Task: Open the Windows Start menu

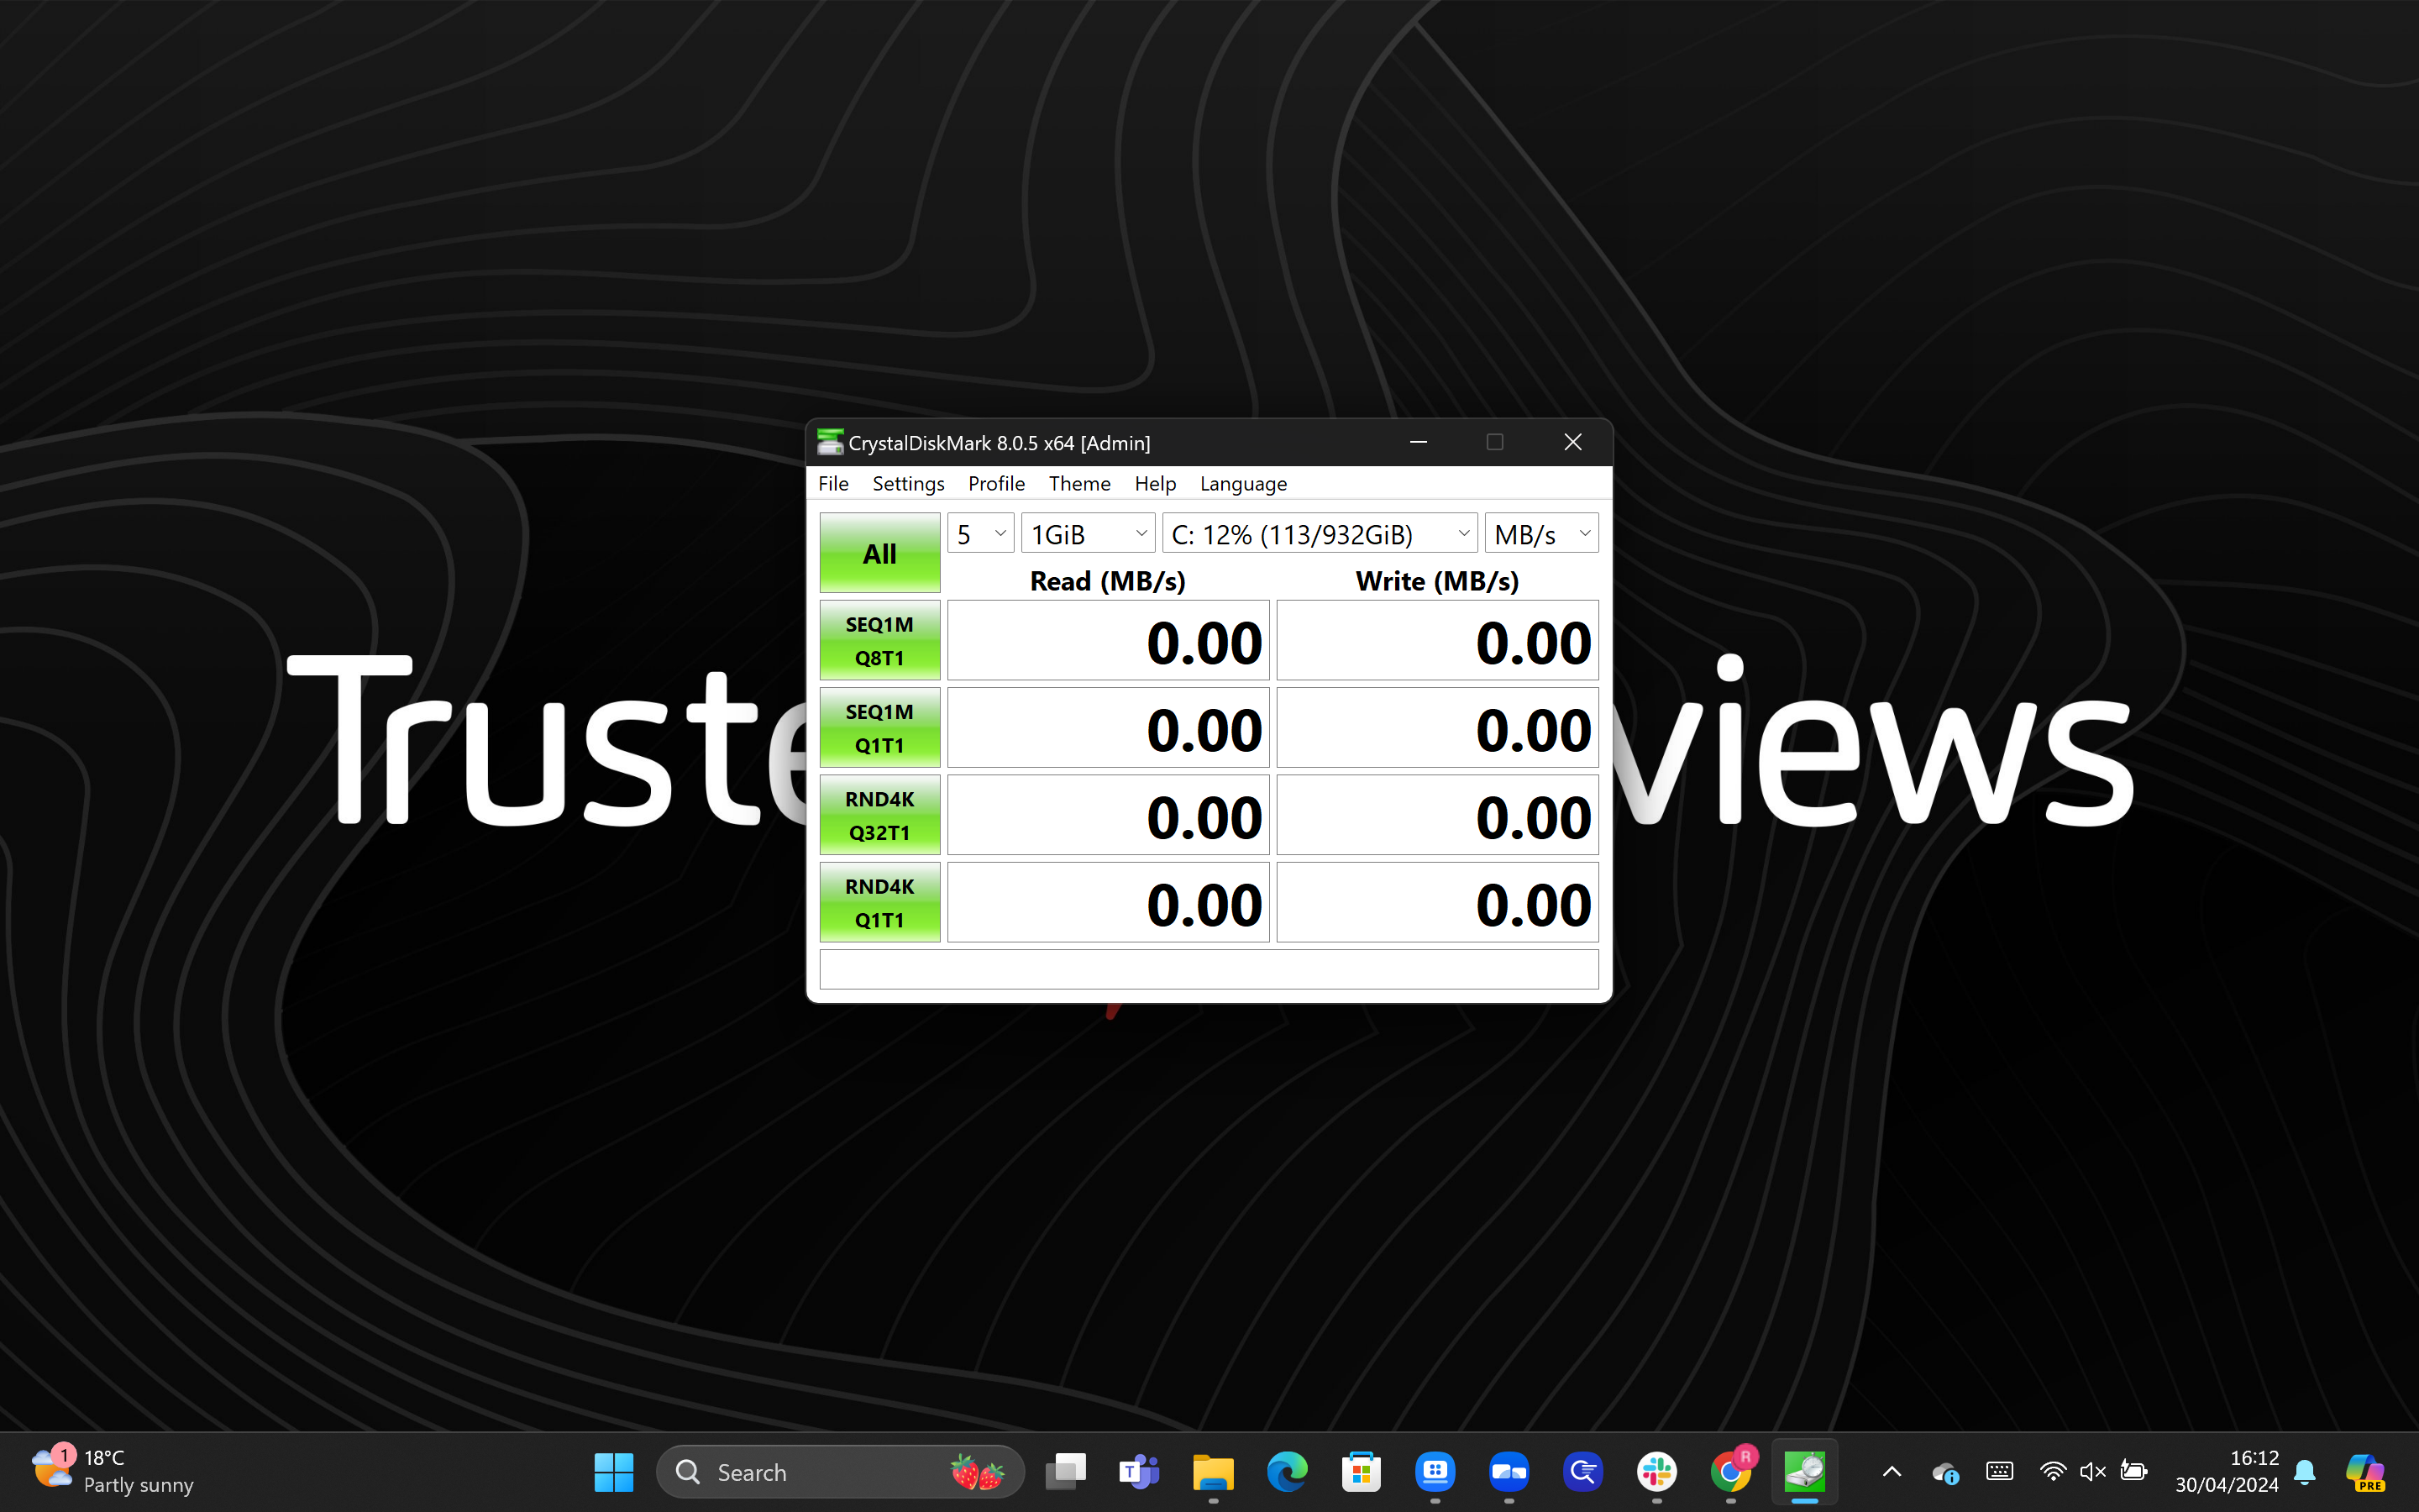Action: pos(614,1472)
